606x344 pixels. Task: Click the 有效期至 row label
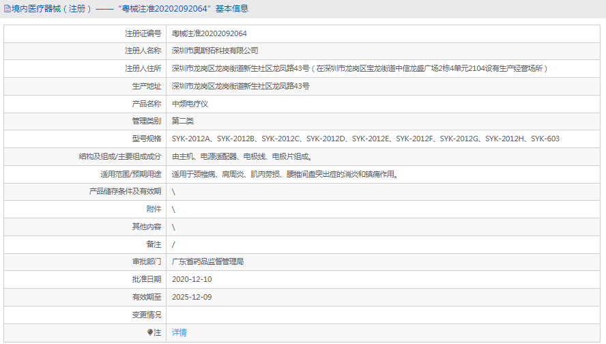tap(147, 297)
